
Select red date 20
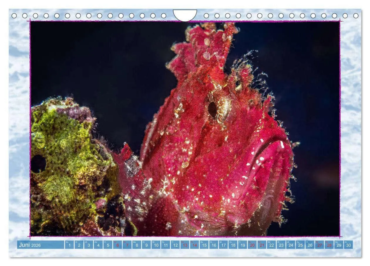click(x=252, y=245)
